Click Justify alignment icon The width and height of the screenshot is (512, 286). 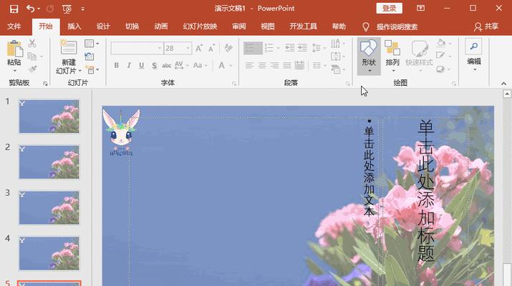(x=287, y=66)
